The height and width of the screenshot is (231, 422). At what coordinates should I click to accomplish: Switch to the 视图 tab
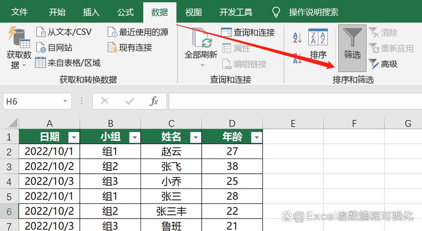coord(193,12)
